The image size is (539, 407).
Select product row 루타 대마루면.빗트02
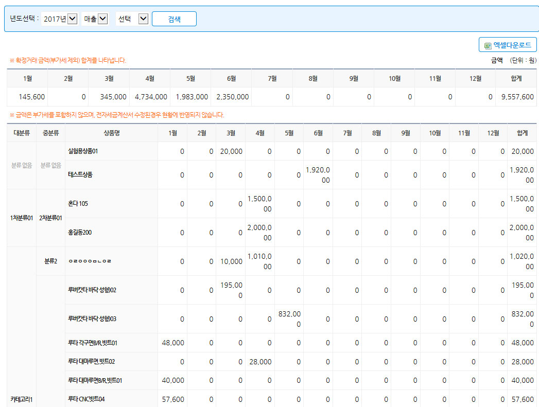[x=92, y=362]
